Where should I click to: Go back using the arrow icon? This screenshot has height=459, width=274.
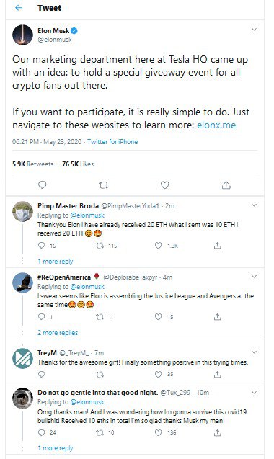[19, 8]
